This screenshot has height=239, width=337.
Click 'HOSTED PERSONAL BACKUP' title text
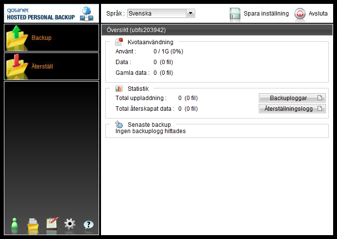click(41, 17)
